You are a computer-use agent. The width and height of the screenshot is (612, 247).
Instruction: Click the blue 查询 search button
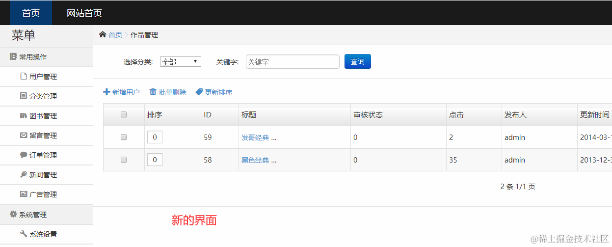(358, 61)
